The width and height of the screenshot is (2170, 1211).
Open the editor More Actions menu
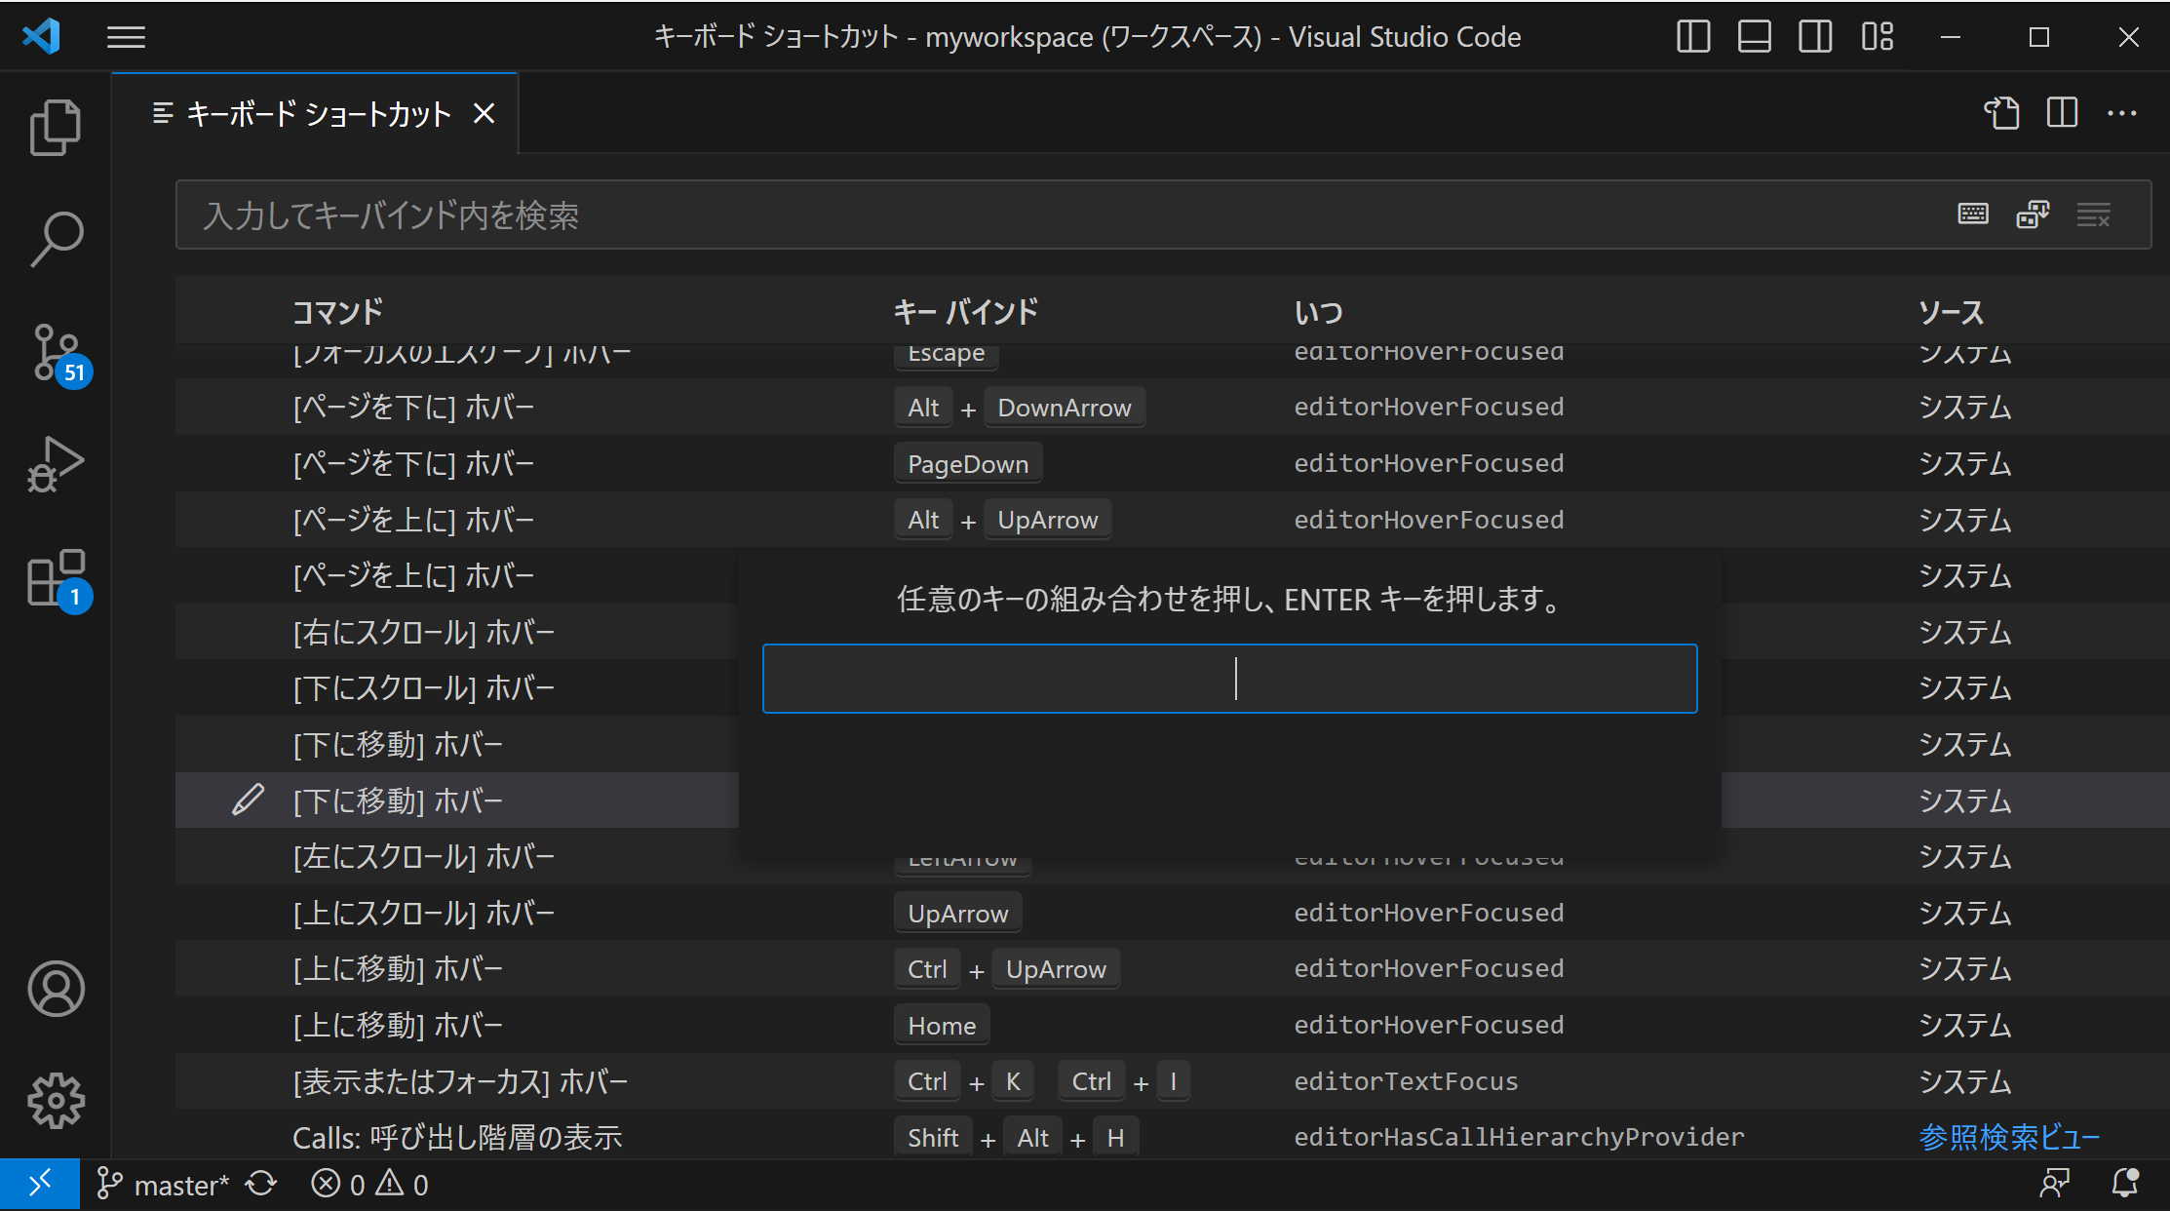[x=2122, y=113]
